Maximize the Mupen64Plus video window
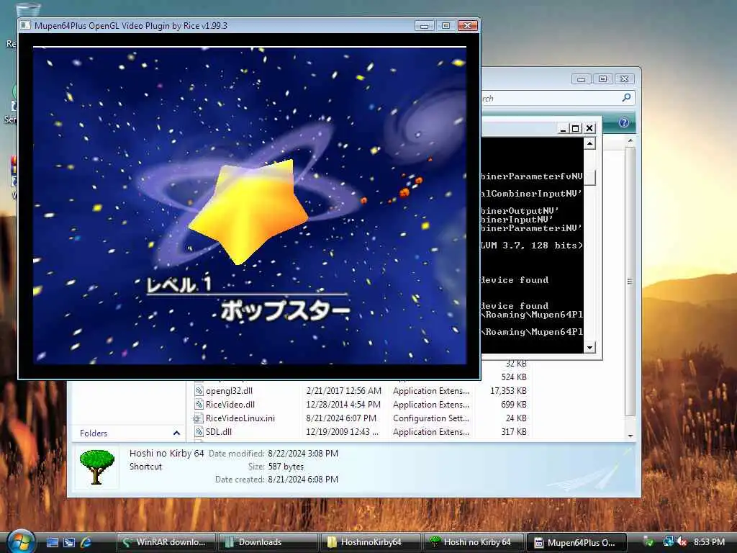The height and width of the screenshot is (553, 737). click(x=446, y=26)
